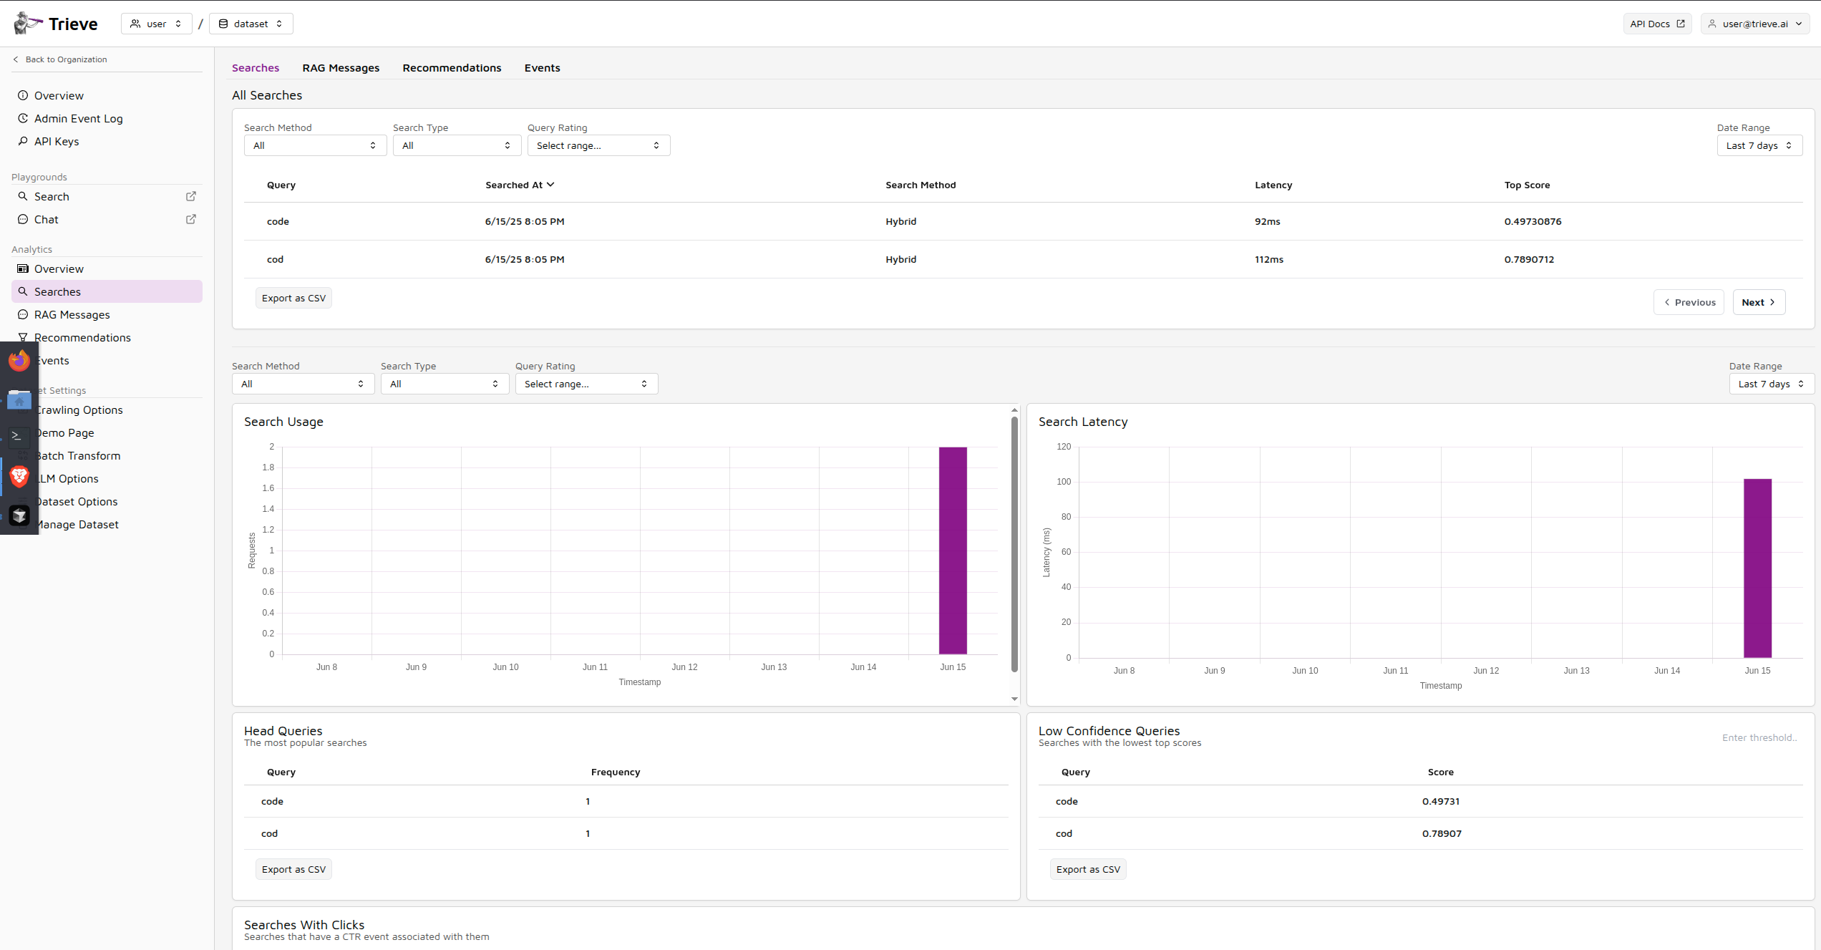Click the Jun 15 bar in Search Latency chart

point(1757,568)
